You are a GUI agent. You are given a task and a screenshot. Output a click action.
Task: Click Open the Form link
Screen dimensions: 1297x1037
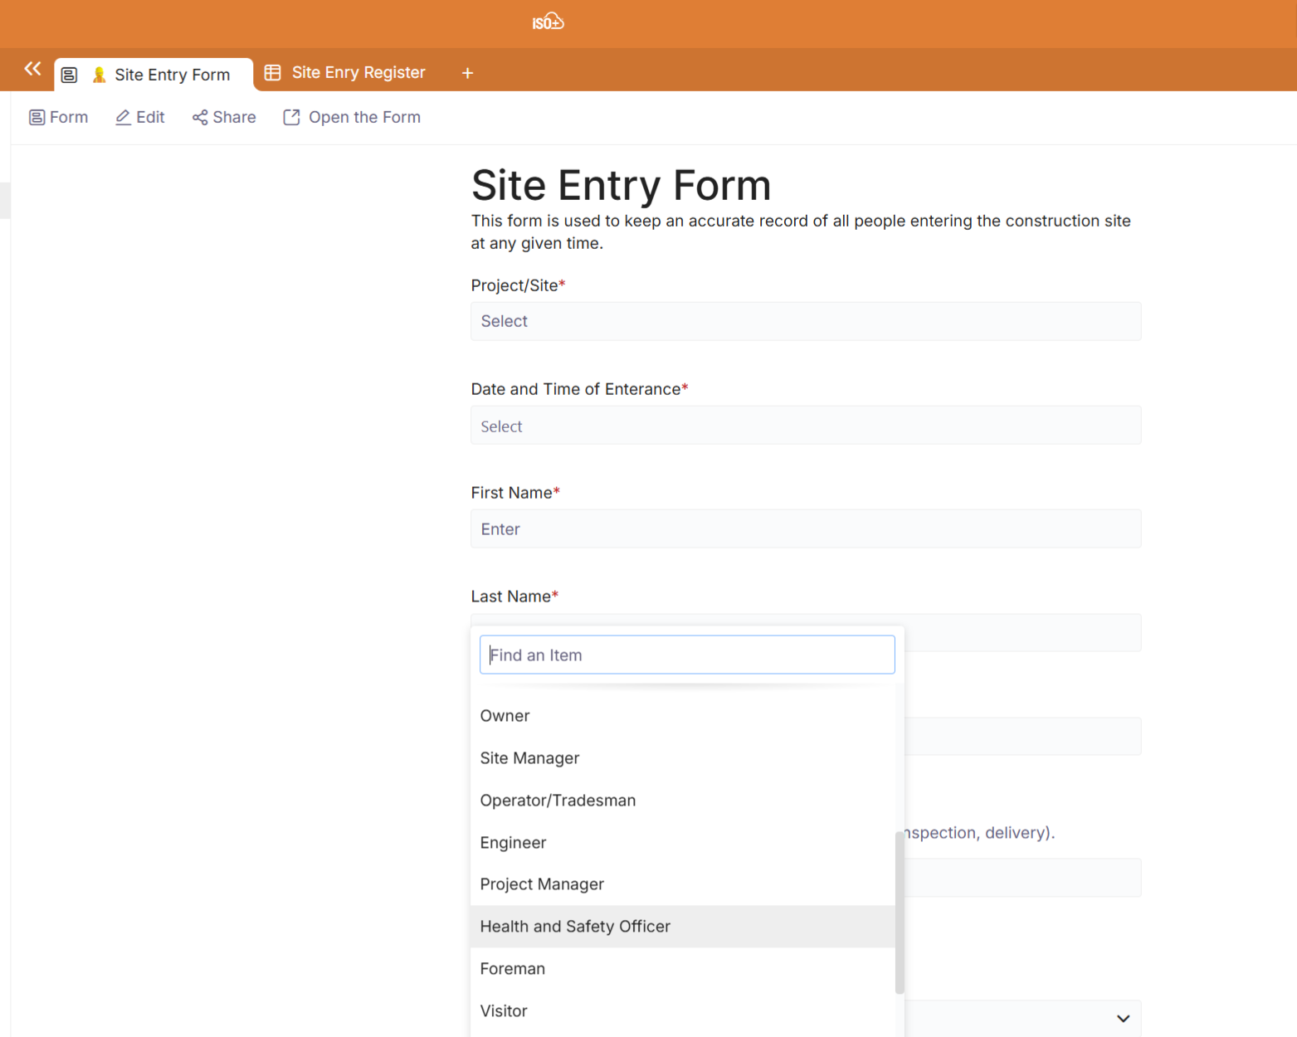coord(352,117)
